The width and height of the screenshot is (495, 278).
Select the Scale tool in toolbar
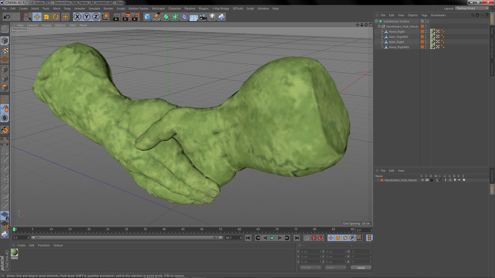[x=46, y=17]
